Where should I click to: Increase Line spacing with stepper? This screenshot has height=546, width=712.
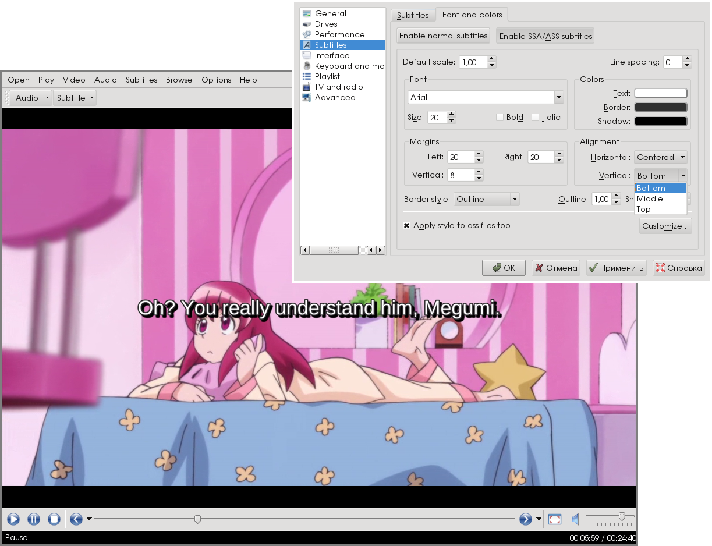(688, 59)
